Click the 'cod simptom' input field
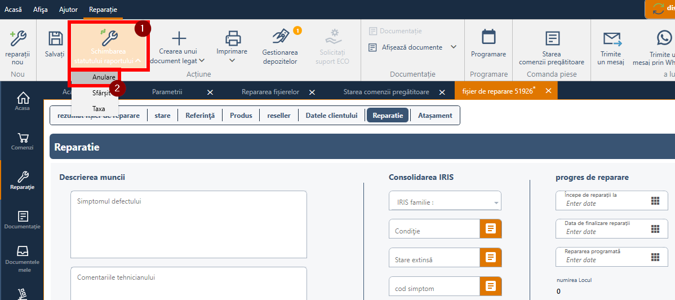This screenshot has width=675, height=300. (x=434, y=286)
